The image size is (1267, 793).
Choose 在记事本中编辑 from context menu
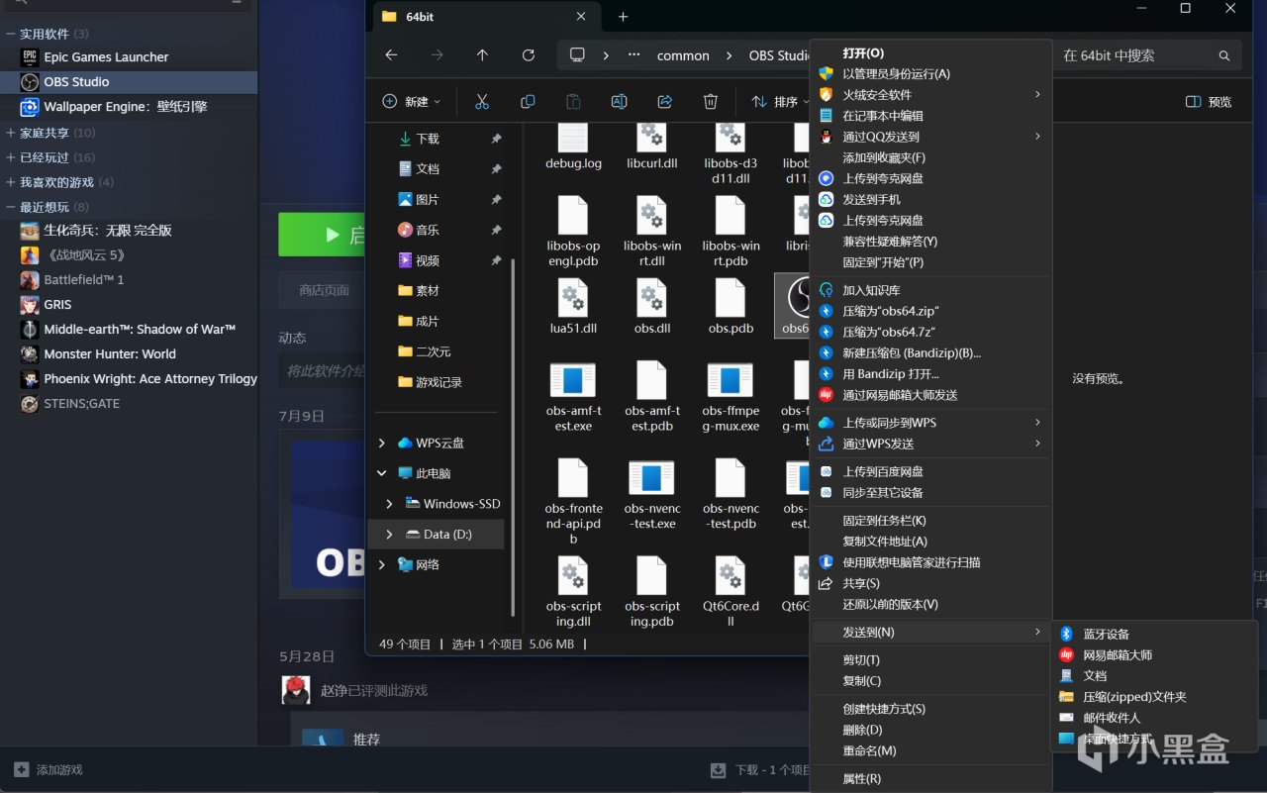click(930, 116)
